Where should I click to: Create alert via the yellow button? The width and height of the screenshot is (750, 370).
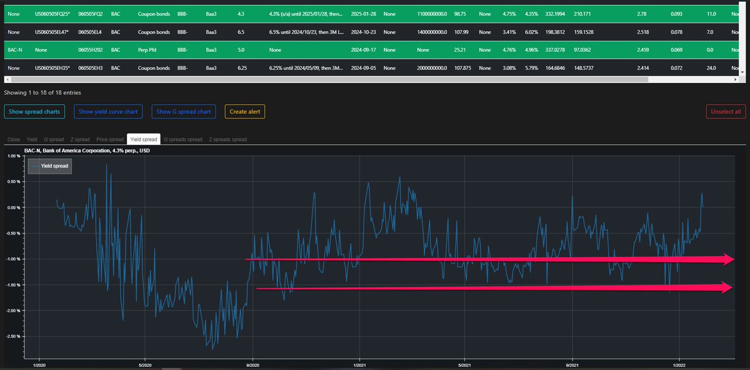point(245,112)
